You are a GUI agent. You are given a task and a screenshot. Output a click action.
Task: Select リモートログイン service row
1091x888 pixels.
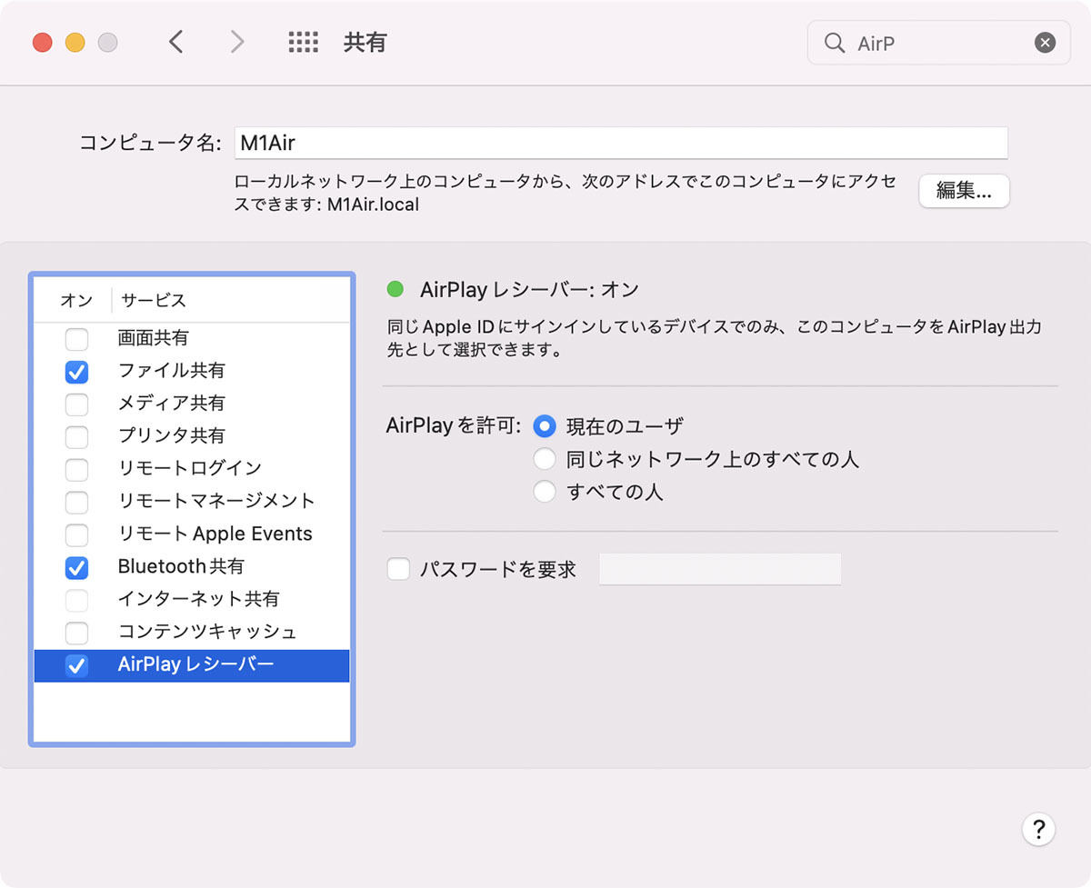tap(192, 469)
